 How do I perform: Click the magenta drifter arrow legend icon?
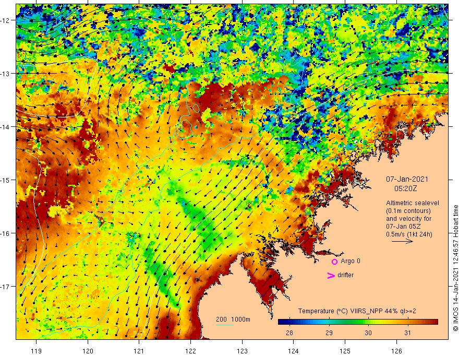pos(331,275)
